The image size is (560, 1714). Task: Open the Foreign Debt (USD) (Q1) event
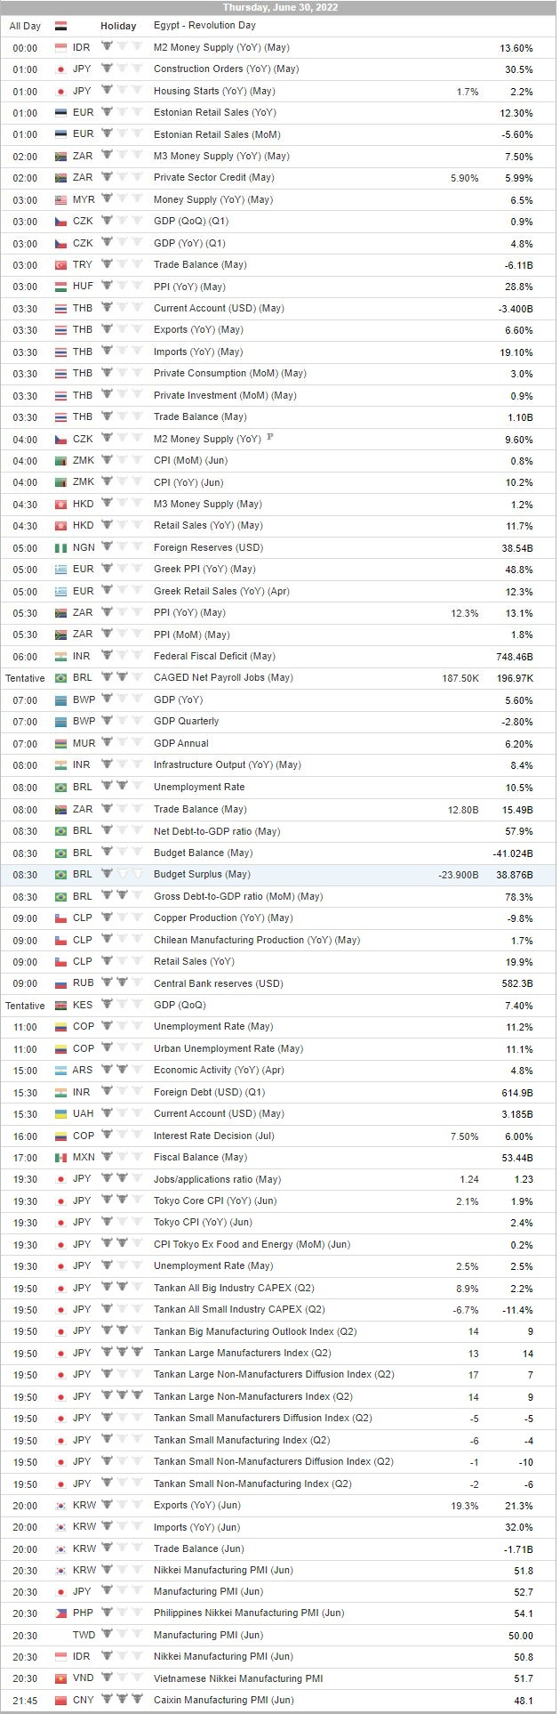click(x=210, y=1093)
